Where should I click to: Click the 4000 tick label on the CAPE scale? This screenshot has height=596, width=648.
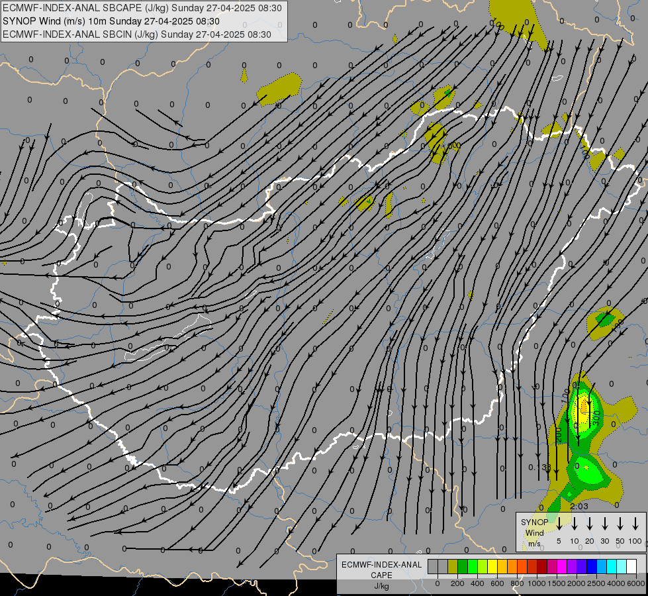(616, 583)
